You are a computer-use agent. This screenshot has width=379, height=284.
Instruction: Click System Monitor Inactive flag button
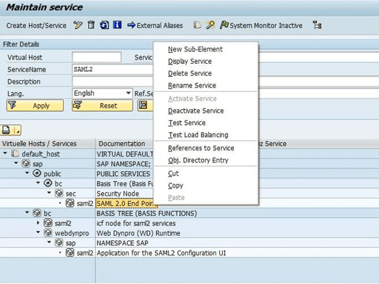tap(261, 26)
